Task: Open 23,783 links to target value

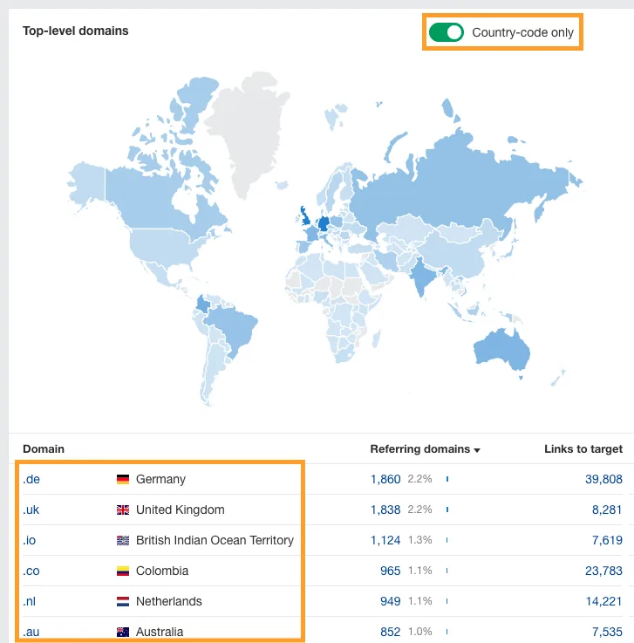Action: [603, 571]
